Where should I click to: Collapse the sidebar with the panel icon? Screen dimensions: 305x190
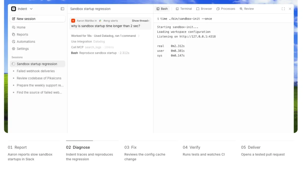62,9
